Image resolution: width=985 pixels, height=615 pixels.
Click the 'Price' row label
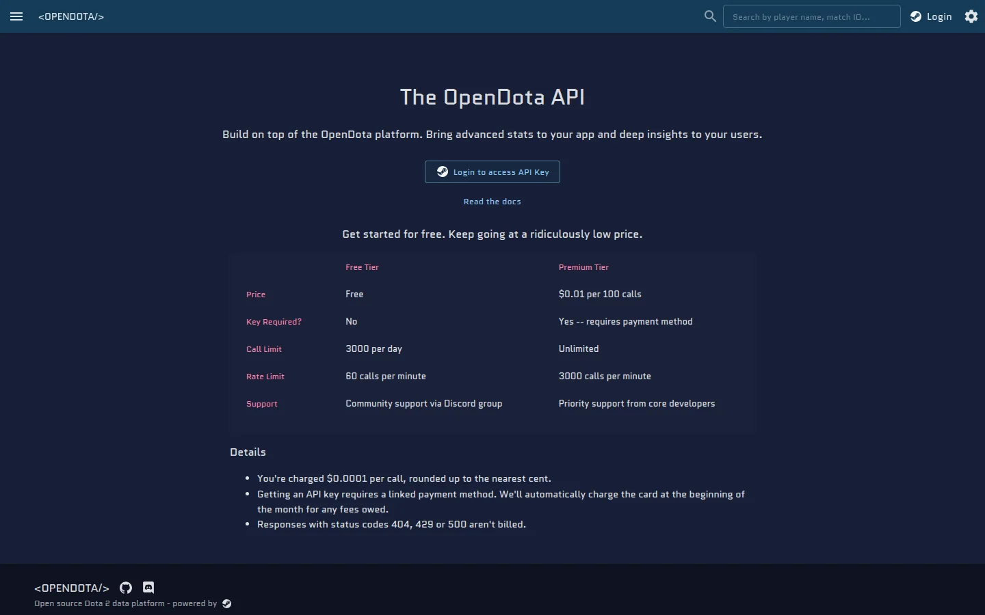click(256, 295)
